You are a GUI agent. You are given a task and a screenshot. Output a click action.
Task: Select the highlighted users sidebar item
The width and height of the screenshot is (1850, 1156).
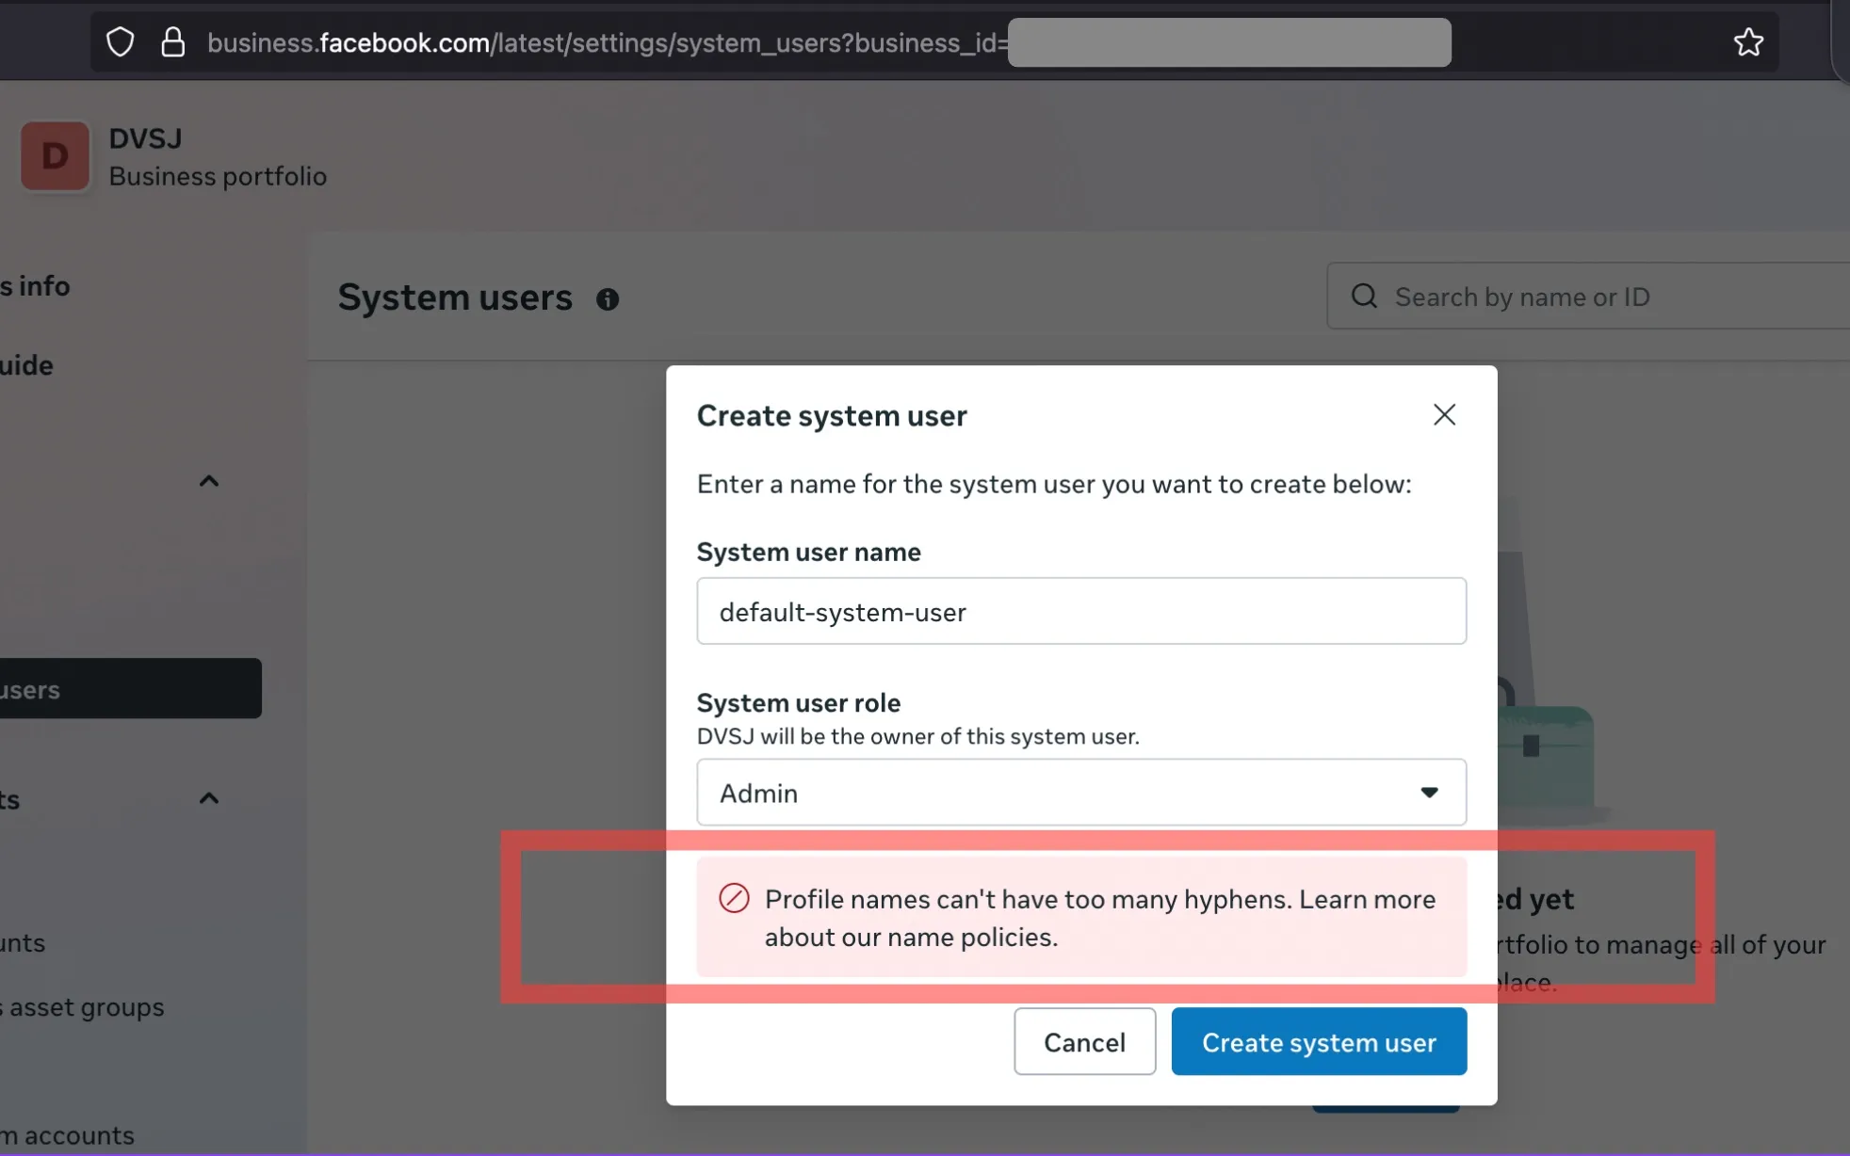click(x=130, y=688)
